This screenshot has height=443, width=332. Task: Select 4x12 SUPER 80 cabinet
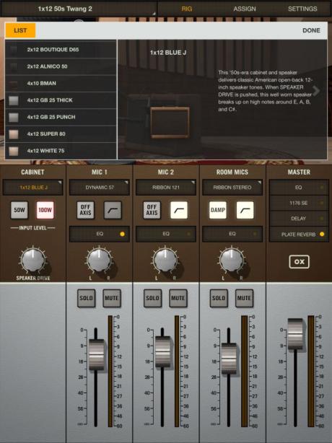[61, 134]
